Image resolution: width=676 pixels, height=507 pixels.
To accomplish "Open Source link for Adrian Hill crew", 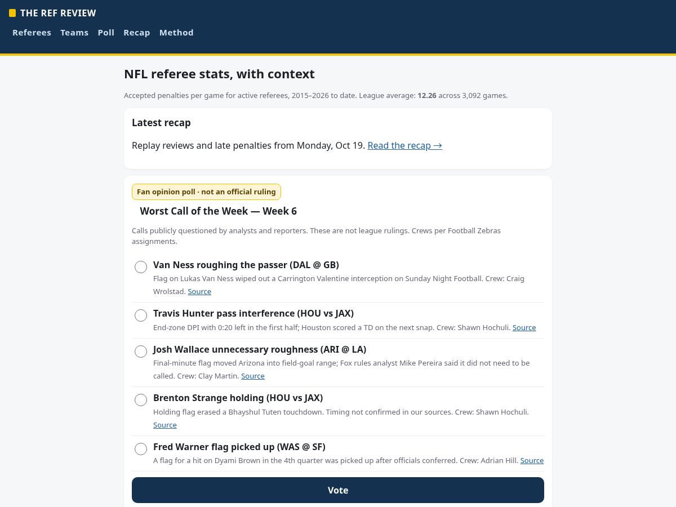I will pos(532,460).
